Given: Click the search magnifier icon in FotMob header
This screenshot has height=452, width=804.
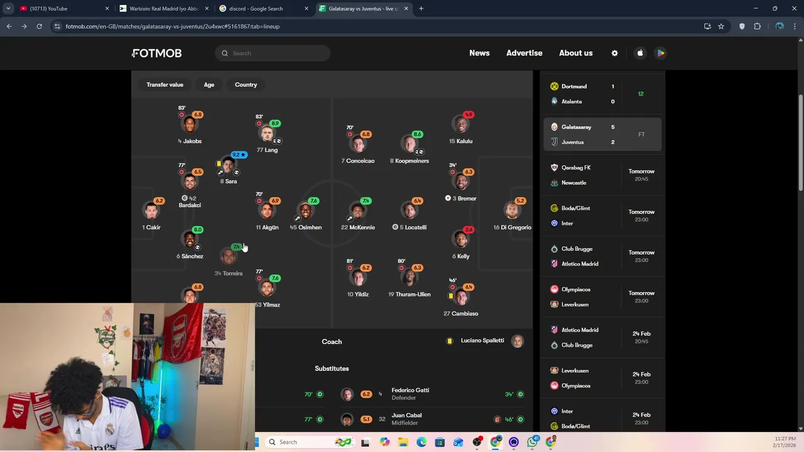Looking at the screenshot, I should pyautogui.click(x=224, y=53).
